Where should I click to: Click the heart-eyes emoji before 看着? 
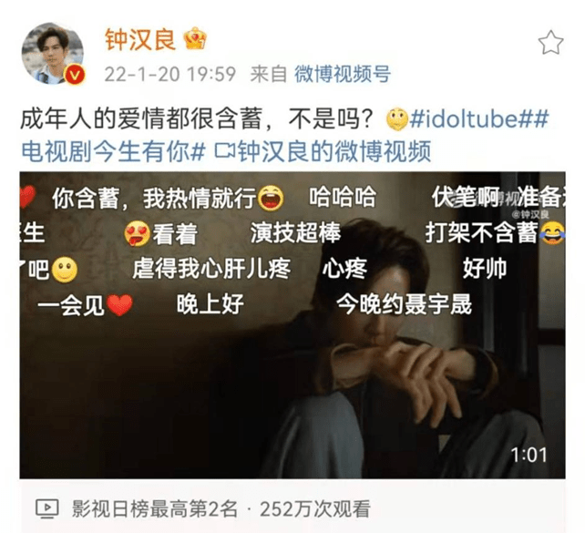(x=137, y=233)
